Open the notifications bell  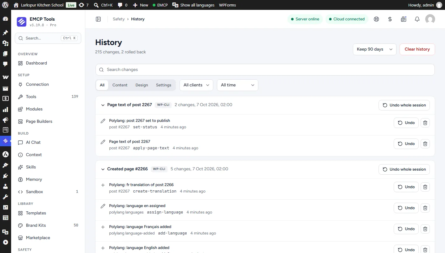click(x=417, y=19)
